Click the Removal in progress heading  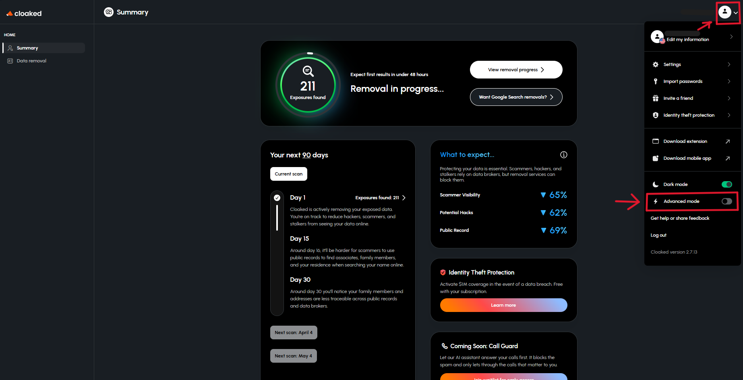(x=397, y=89)
